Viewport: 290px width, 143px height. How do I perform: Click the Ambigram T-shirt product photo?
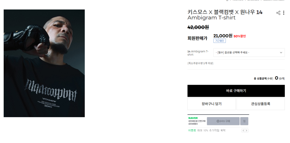click(44, 63)
